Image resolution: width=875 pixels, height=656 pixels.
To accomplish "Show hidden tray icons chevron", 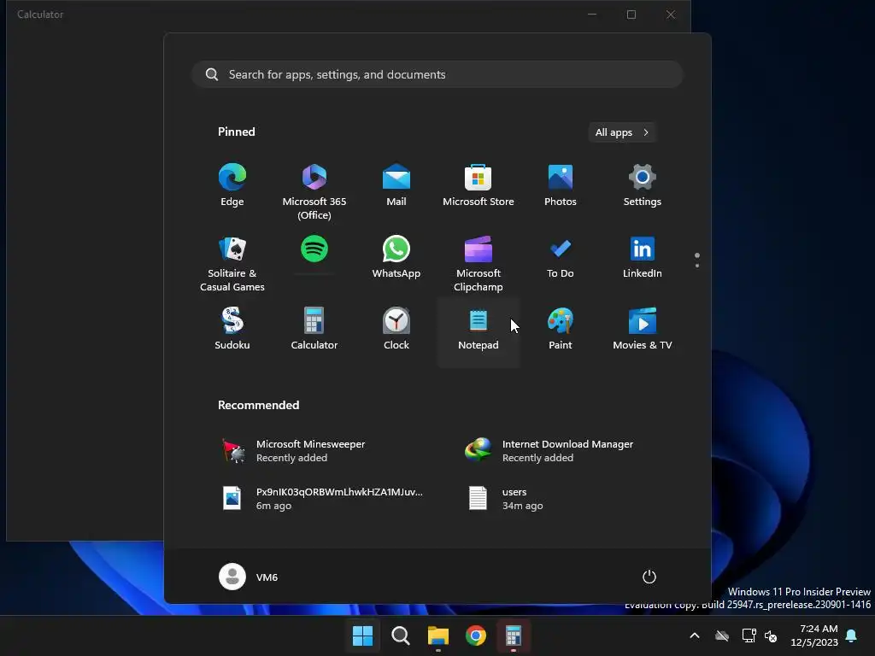I will click(695, 635).
